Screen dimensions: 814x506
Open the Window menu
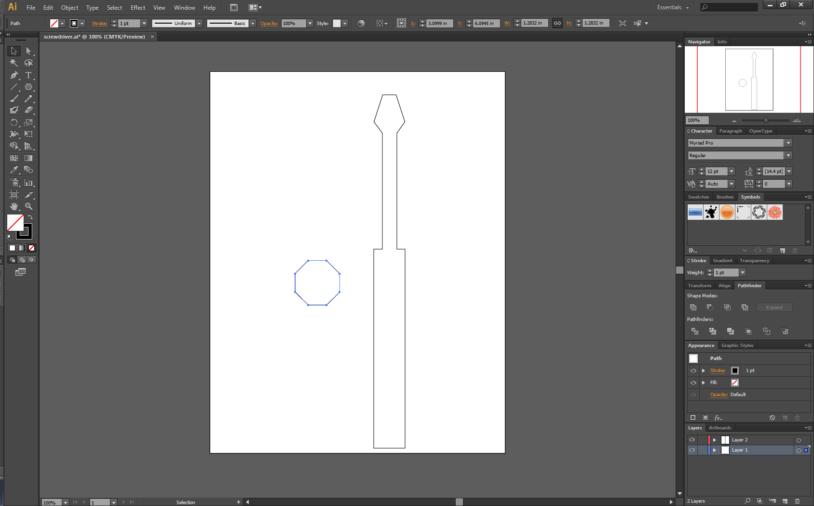tap(185, 8)
